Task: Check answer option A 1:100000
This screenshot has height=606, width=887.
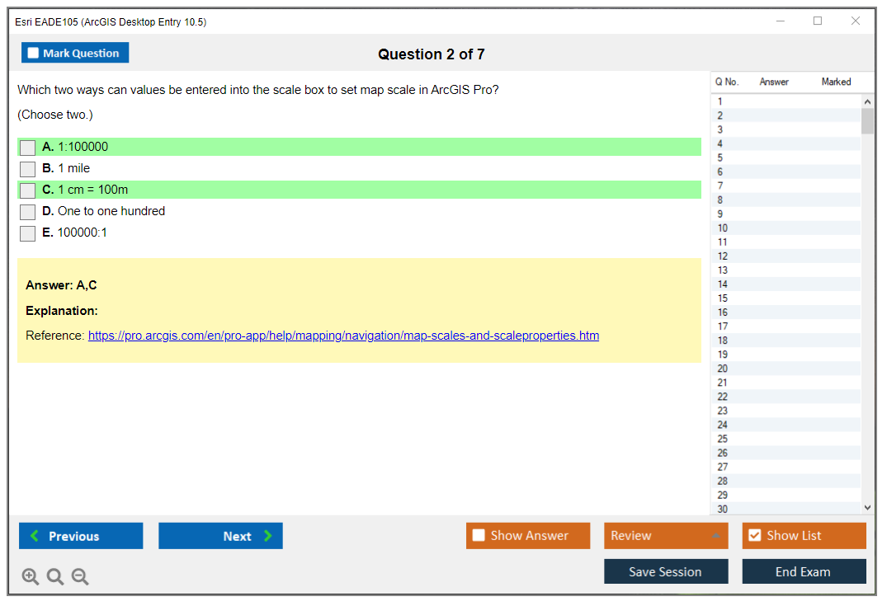Action: pyautogui.click(x=28, y=148)
